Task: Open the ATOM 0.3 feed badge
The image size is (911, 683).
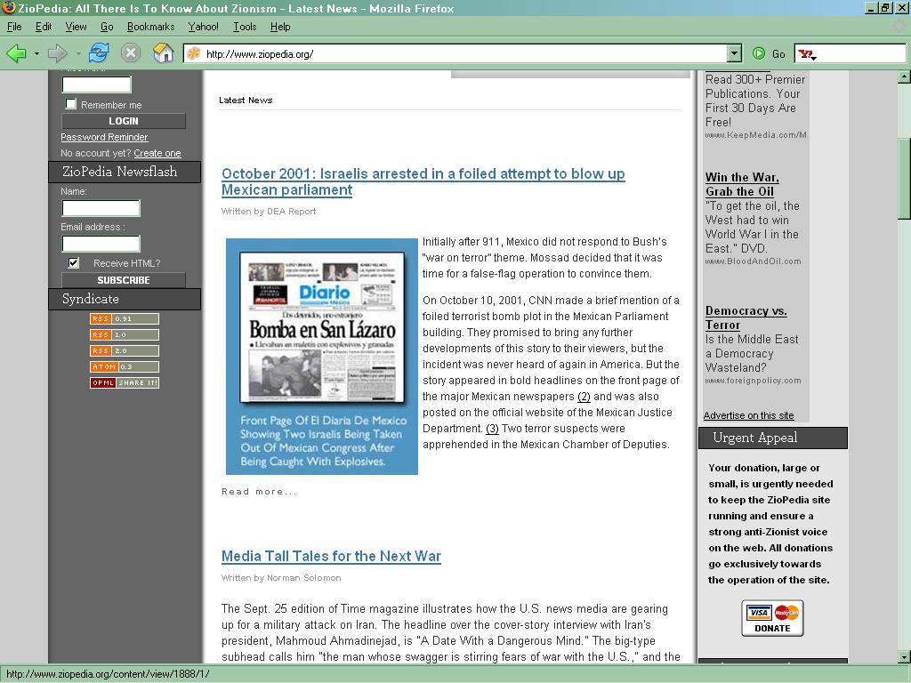Action: [125, 367]
